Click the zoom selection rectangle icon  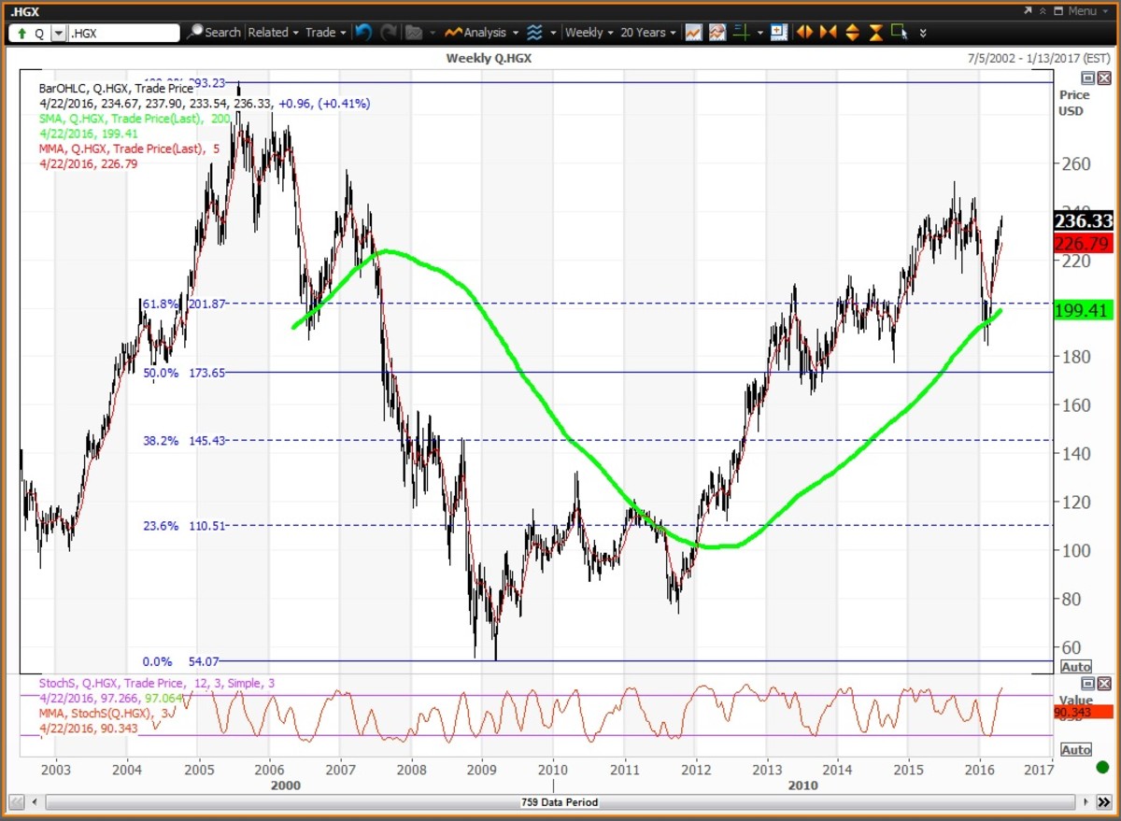900,33
